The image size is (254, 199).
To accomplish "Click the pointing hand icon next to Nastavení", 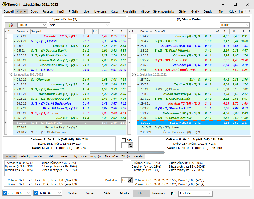I will click(x=173, y=193).
